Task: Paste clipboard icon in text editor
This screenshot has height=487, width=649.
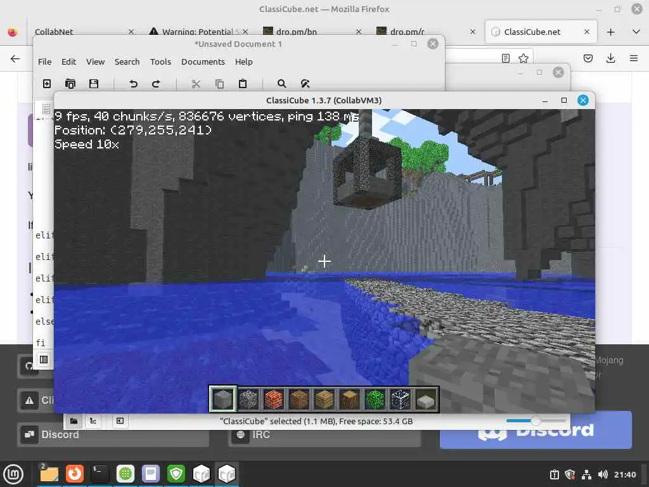Action: click(x=243, y=84)
